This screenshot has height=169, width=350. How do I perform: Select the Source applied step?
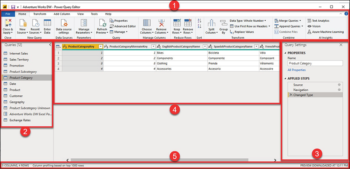point(315,85)
